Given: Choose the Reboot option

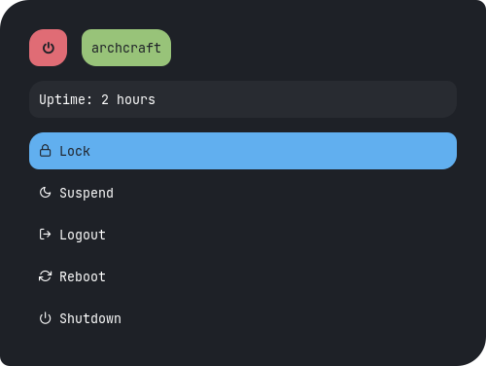Looking at the screenshot, I should (x=243, y=276).
